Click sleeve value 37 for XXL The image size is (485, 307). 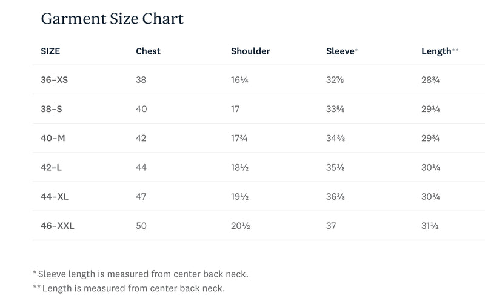click(x=331, y=226)
